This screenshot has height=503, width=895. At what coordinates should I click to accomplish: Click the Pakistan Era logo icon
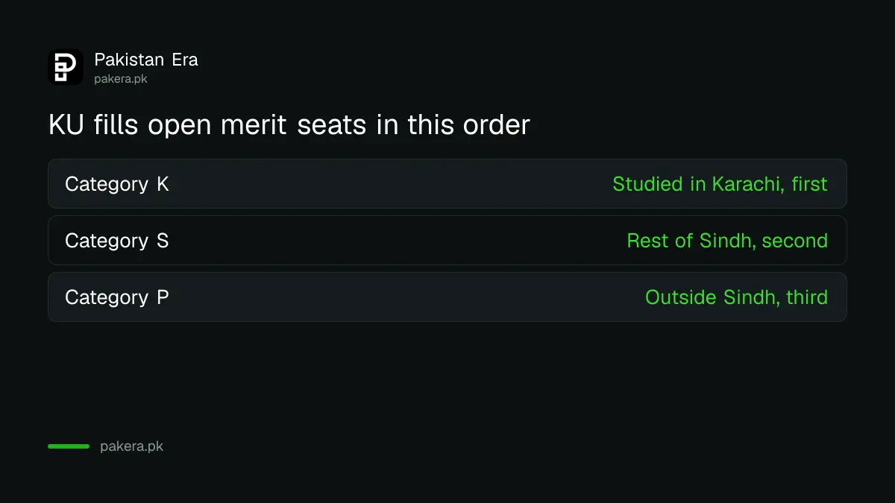pos(66,67)
